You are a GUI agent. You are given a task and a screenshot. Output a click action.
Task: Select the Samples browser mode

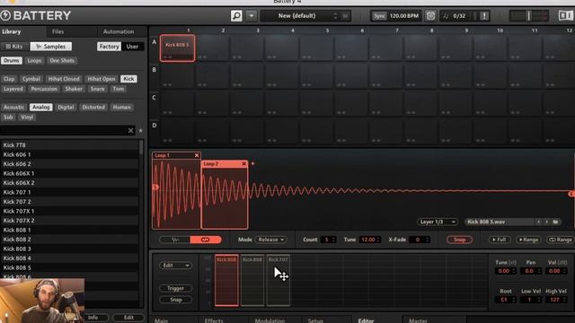tap(51, 47)
